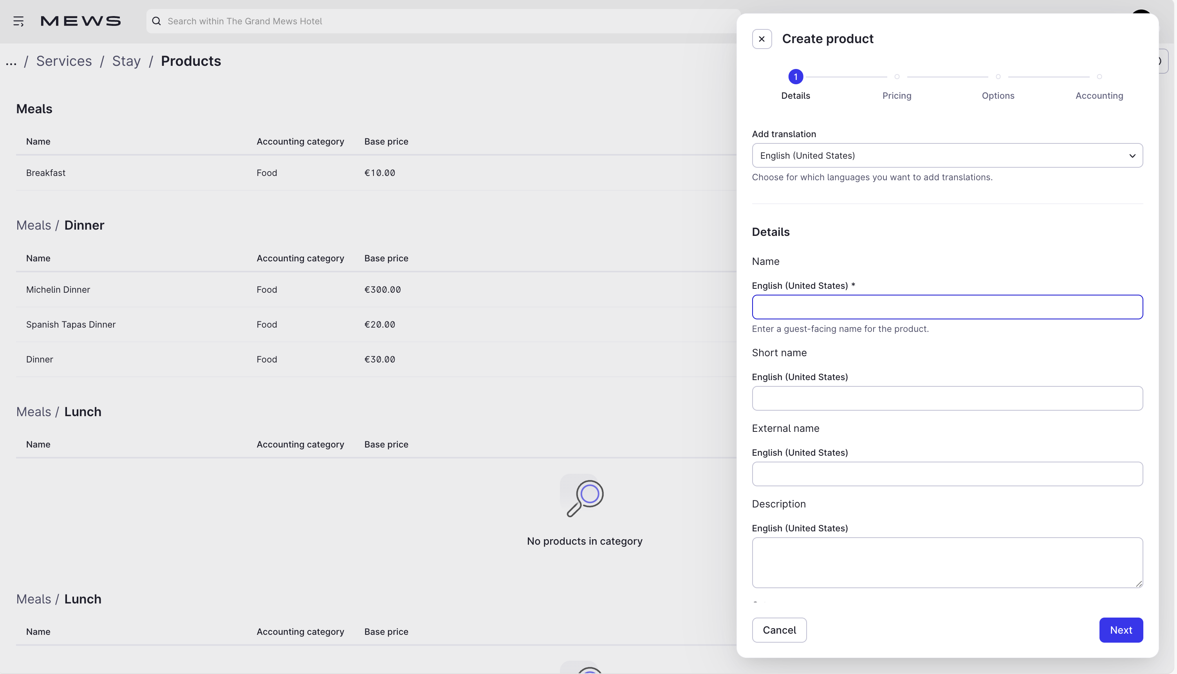
Task: Select the Details step label
Action: 796,96
